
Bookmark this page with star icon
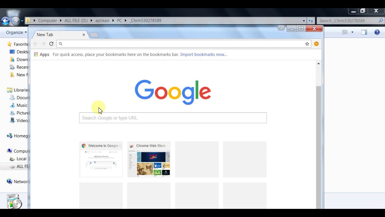point(307,44)
